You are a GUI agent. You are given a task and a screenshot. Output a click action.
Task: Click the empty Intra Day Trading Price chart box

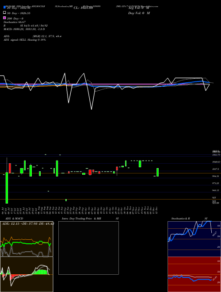pos(88,248)
